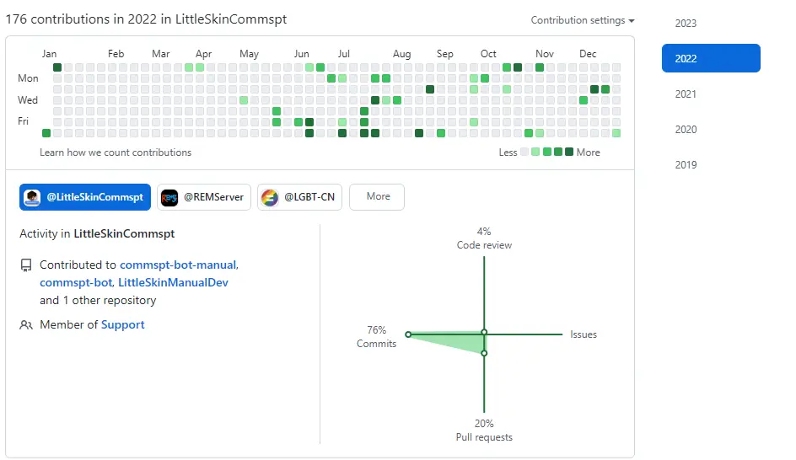Select the @LittleSkinCommspt organization button

coord(85,197)
